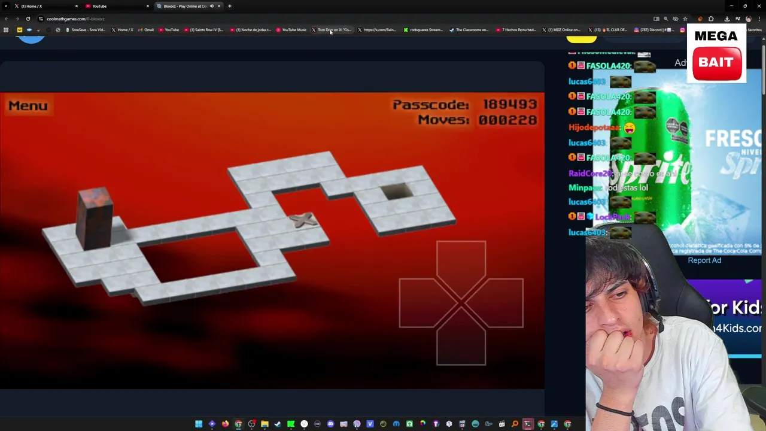
Task: Open SoraSave bookmark
Action: point(86,30)
